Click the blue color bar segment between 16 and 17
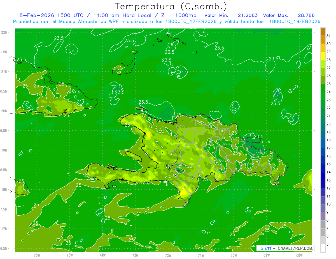This screenshot has height=259, width=336. pos(323,152)
